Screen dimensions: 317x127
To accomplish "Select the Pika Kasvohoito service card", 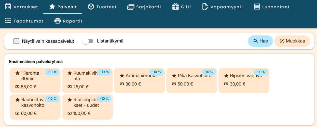I will tap(191, 83).
